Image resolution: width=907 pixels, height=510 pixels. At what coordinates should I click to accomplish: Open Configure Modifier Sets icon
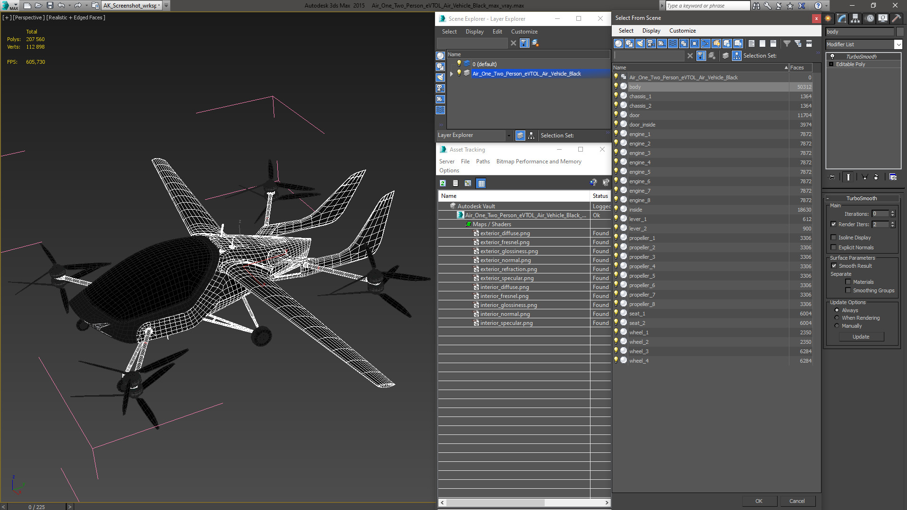coord(893,177)
